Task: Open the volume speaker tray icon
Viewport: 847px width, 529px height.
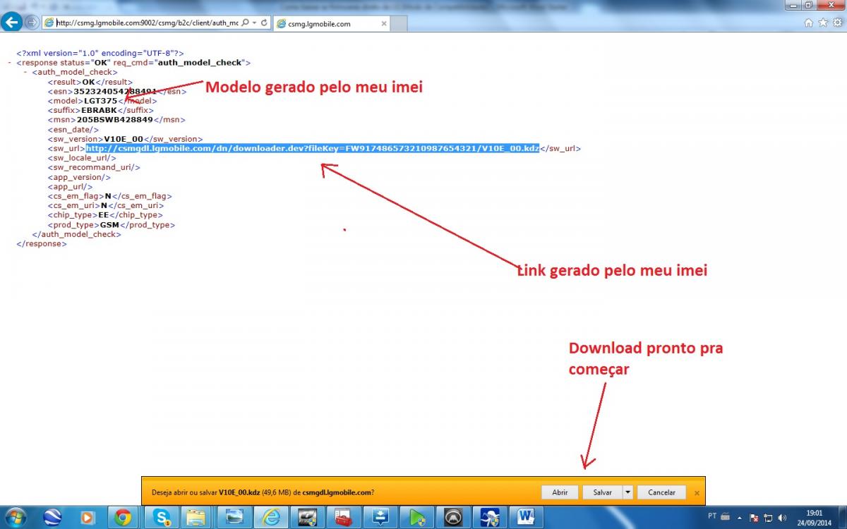Action: coord(783,518)
